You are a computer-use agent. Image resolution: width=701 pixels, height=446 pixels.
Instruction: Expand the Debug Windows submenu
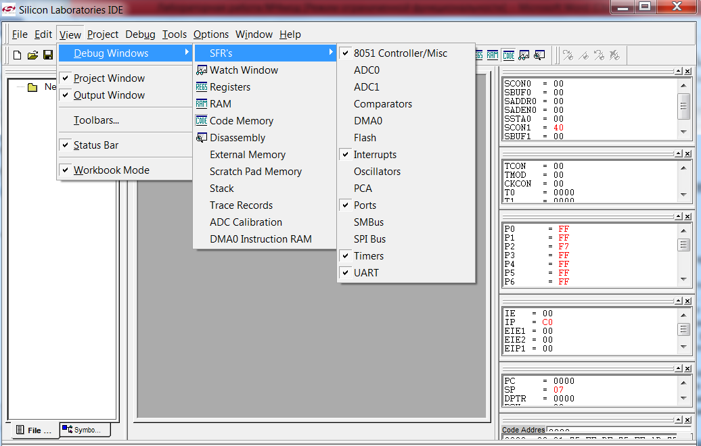125,53
